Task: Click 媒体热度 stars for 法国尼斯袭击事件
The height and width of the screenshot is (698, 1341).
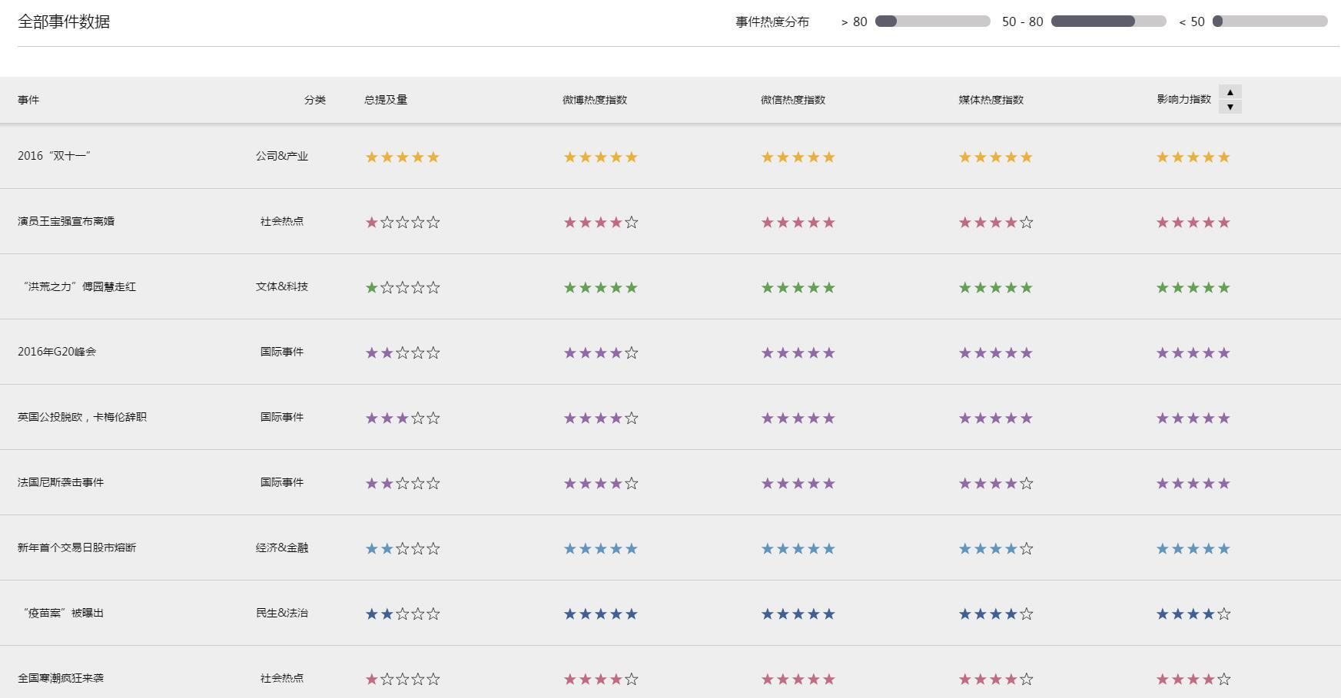Action: (995, 484)
